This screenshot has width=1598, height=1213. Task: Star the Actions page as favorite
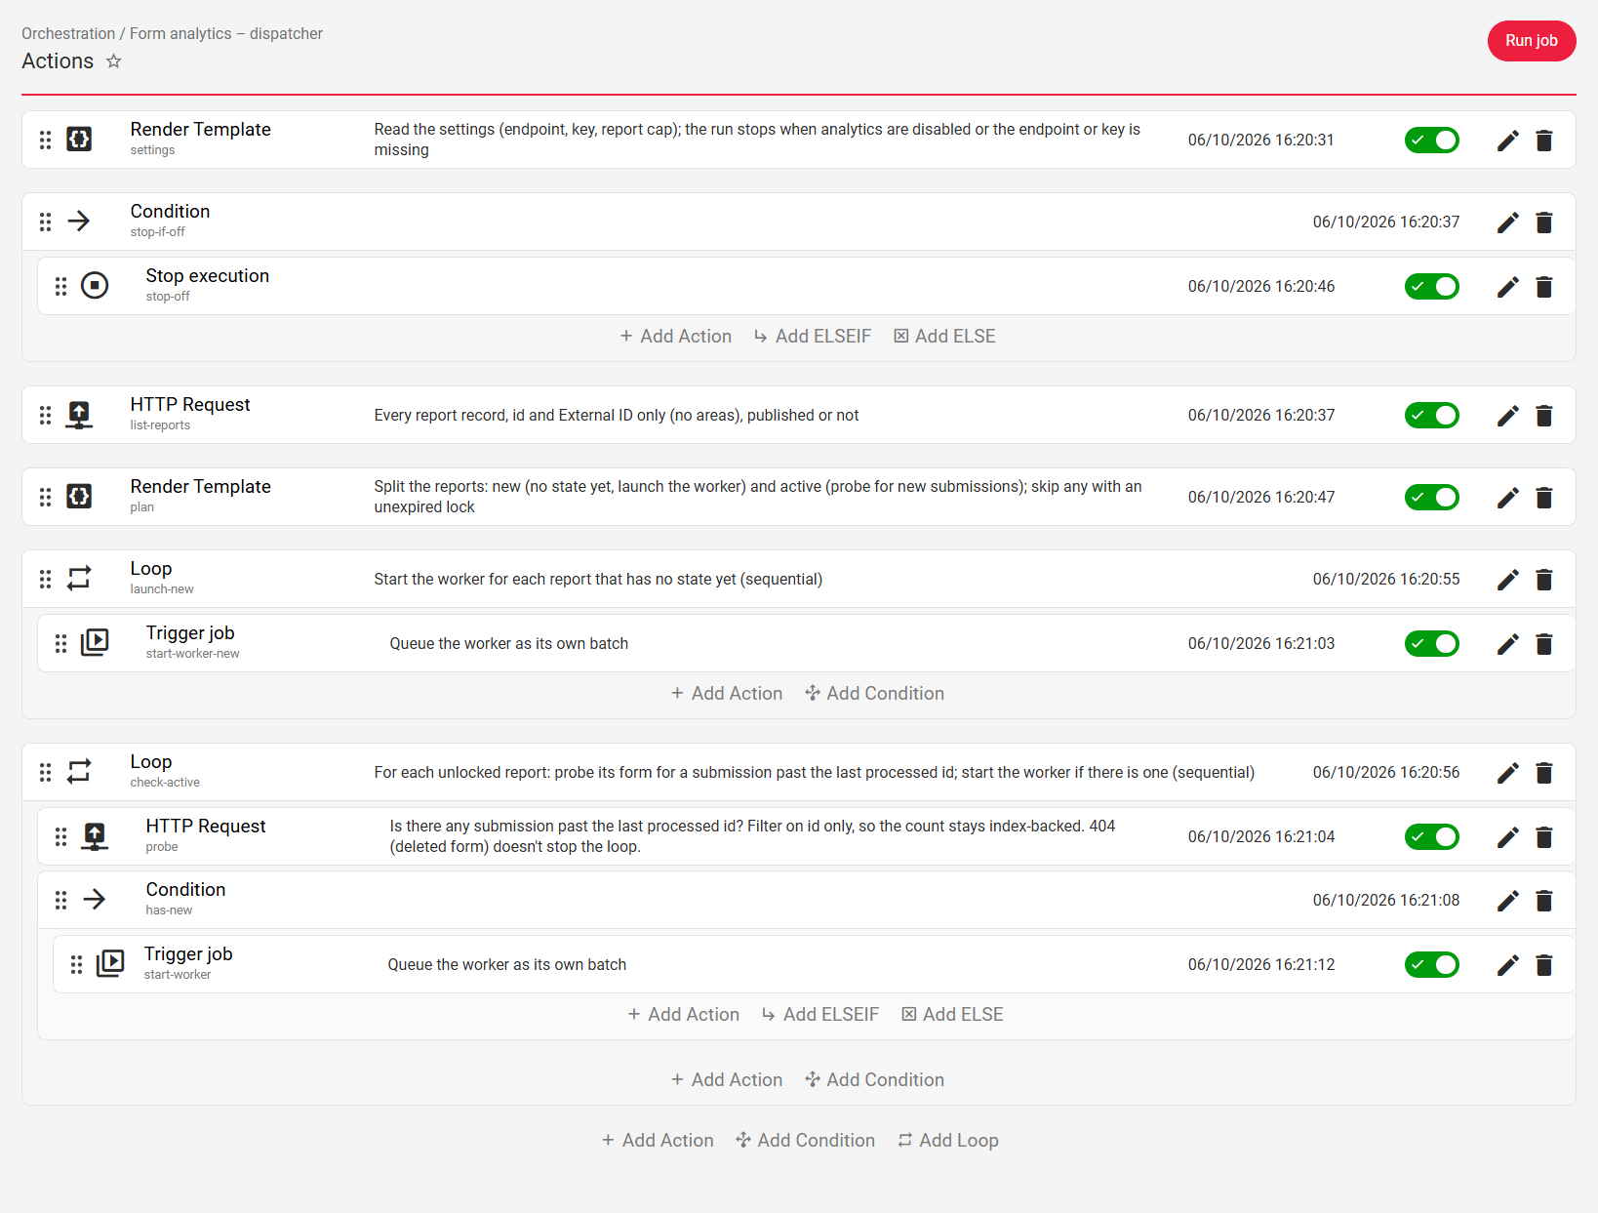(x=114, y=61)
